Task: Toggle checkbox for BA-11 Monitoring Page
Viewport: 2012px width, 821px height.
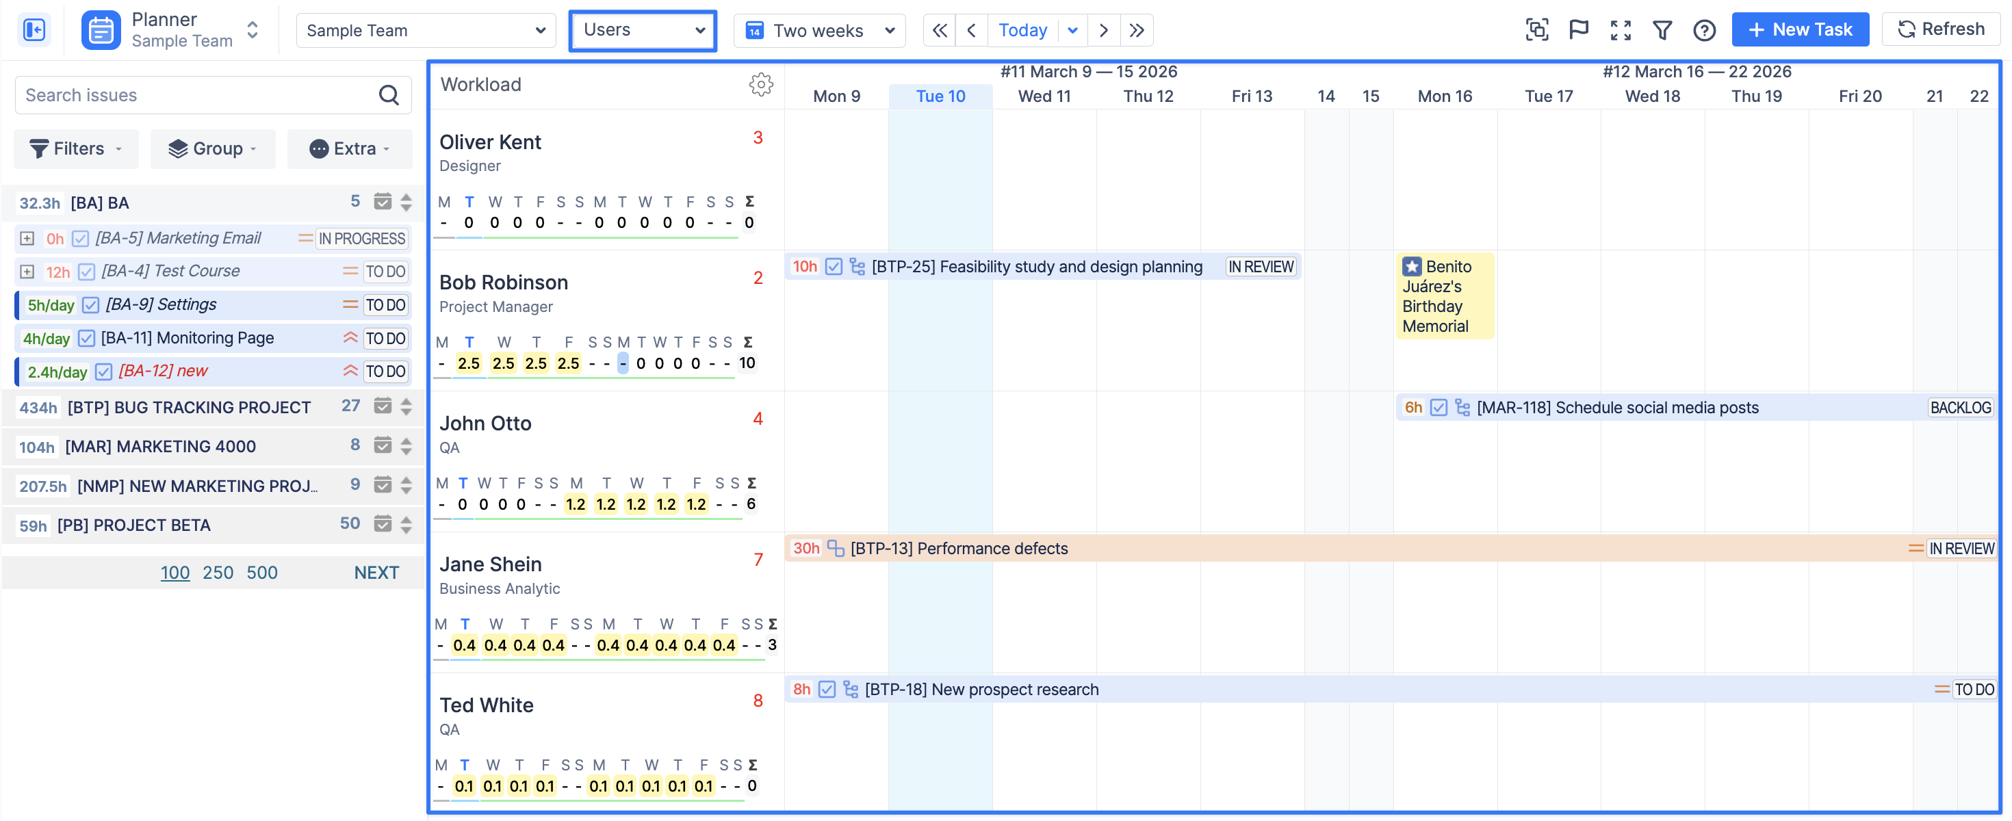Action: tap(87, 338)
